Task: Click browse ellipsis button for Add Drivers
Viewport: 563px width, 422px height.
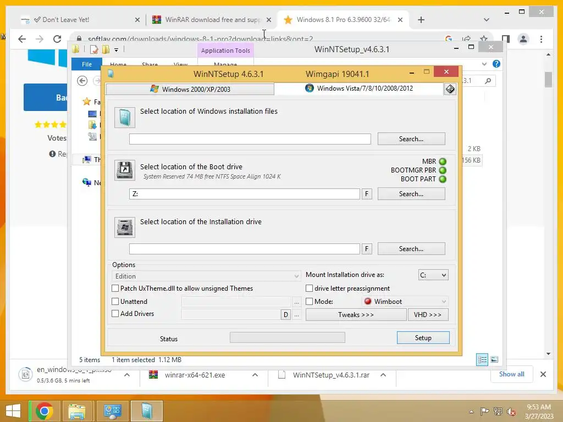Action: 296,315
